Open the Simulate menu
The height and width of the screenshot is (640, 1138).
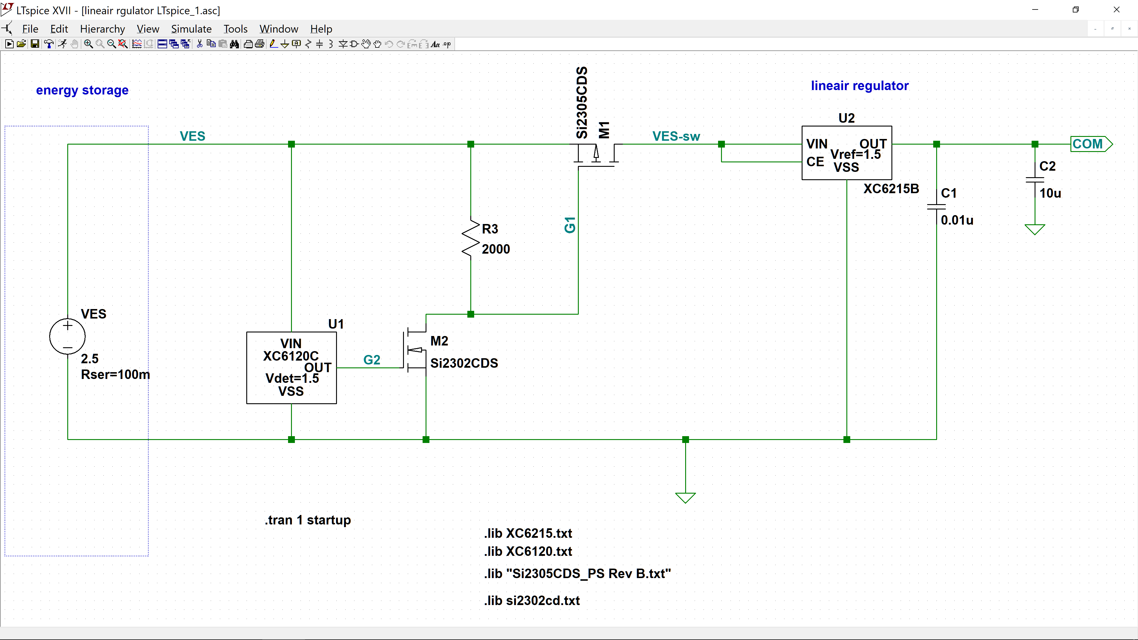click(x=191, y=29)
